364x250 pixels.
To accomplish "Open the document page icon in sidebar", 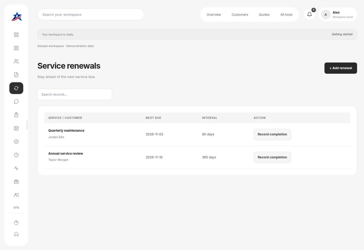I will (x=16, y=75).
